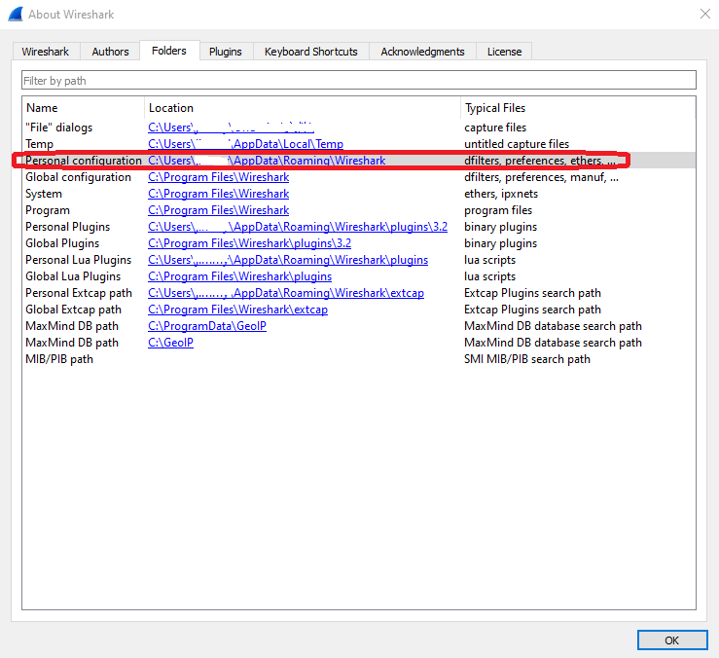Image resolution: width=719 pixels, height=658 pixels.
Task: Switch to the Wireshark tab
Action: point(45,52)
